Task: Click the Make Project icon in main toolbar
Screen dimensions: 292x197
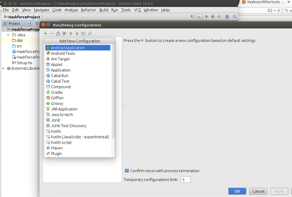Action: 192,16
